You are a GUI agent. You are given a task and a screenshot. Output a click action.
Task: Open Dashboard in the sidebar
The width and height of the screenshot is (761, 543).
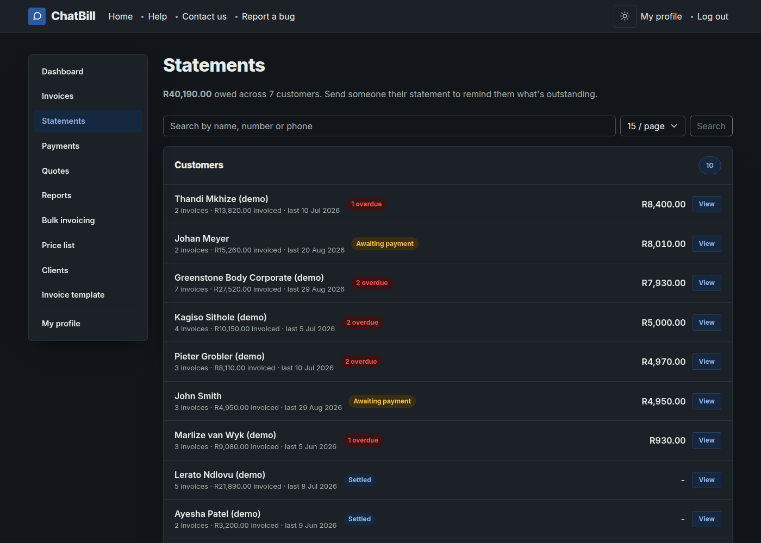(88, 72)
